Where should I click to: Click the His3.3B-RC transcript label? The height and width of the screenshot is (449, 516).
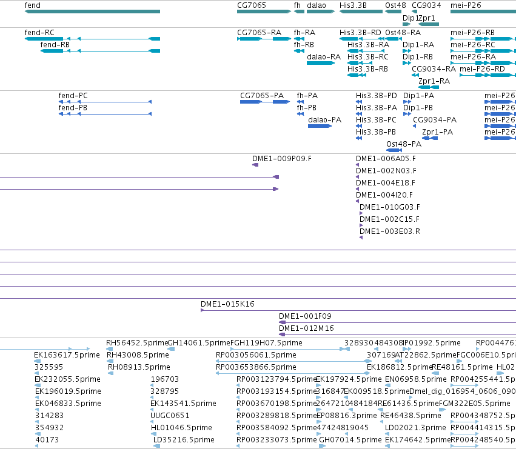pyautogui.click(x=368, y=57)
